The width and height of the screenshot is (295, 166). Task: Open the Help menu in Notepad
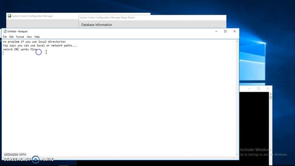tap(37, 37)
